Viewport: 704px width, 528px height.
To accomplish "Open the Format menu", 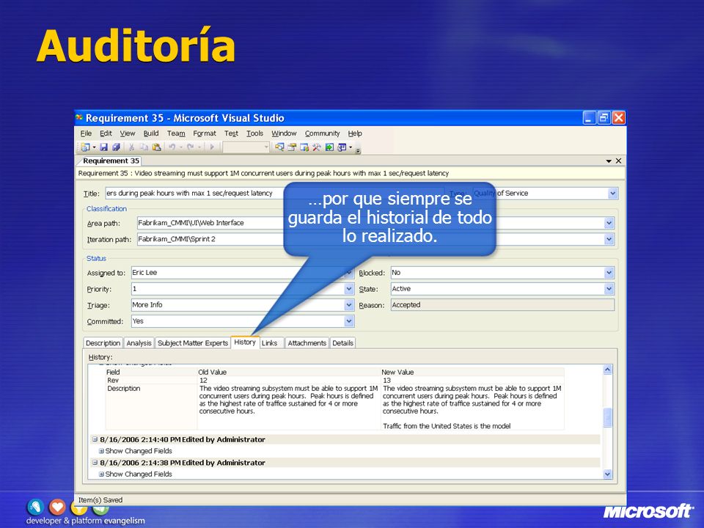I will coord(205,133).
